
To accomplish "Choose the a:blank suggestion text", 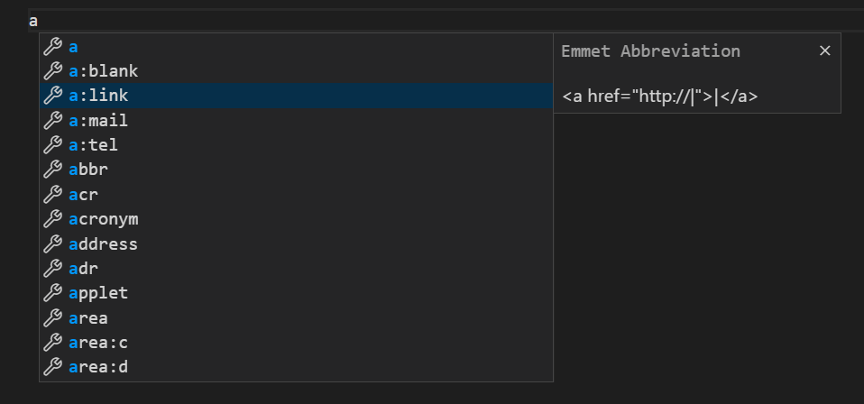I will pos(103,71).
